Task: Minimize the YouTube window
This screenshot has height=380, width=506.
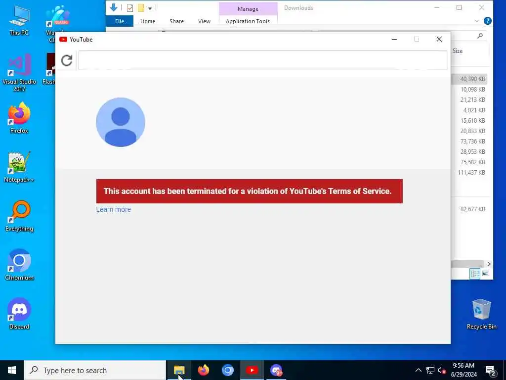Action: click(394, 40)
